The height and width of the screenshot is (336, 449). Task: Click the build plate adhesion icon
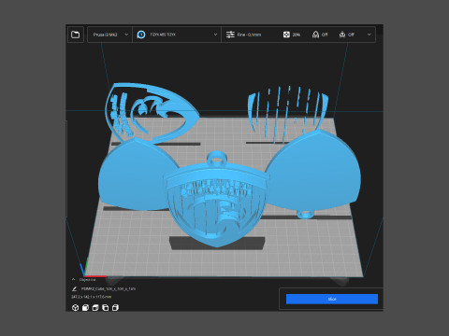(x=342, y=35)
